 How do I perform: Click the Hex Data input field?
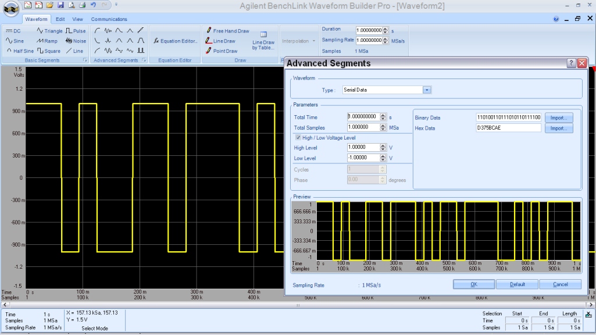(508, 128)
